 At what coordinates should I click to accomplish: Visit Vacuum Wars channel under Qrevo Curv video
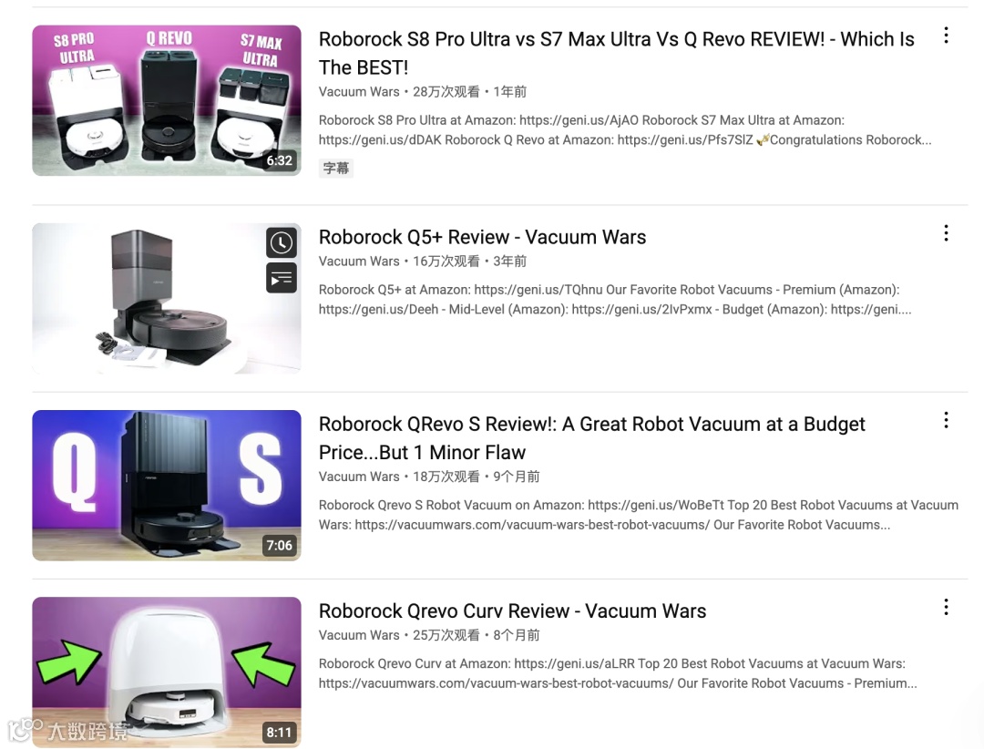[x=359, y=635]
